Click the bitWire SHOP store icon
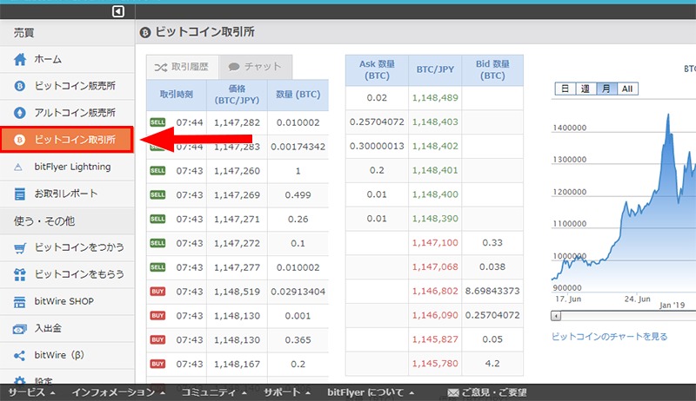The height and width of the screenshot is (401, 696). [x=19, y=302]
